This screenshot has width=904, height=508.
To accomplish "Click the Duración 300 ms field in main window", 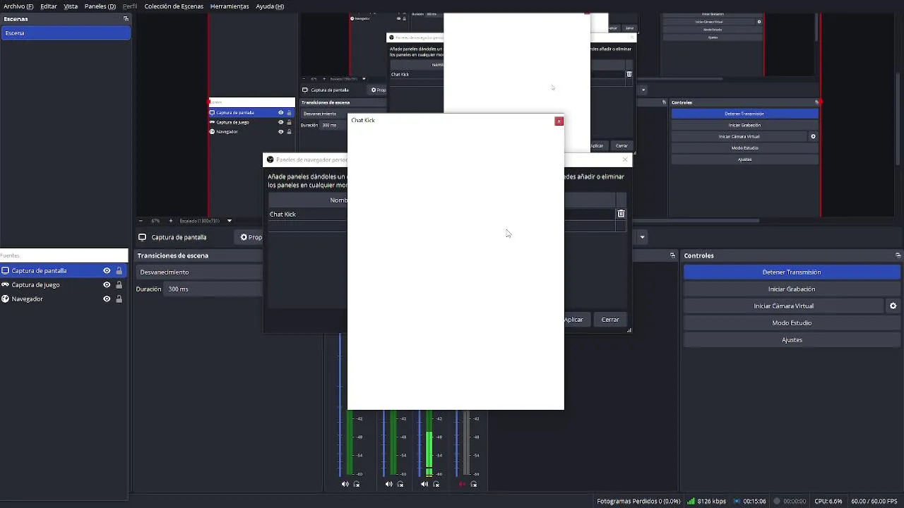I will [213, 289].
